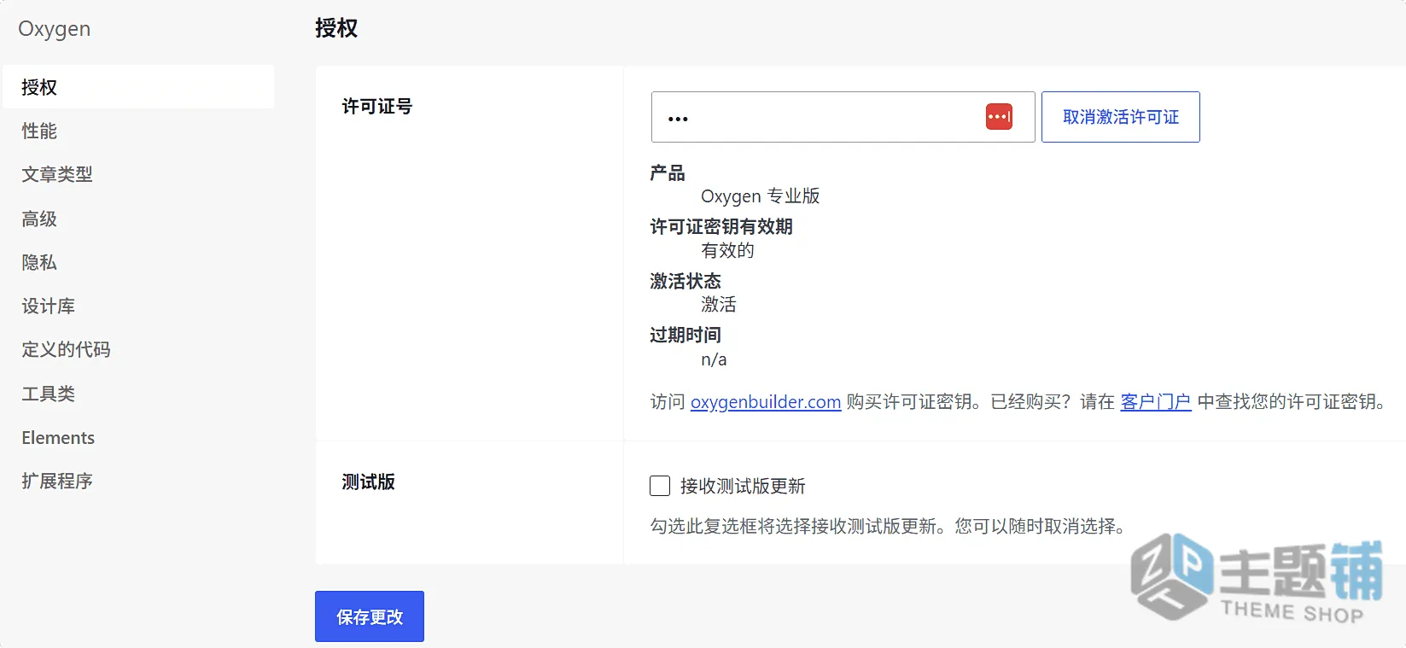Click the 激活状态 label
Viewport: 1406px width, 648px height.
coord(685,281)
